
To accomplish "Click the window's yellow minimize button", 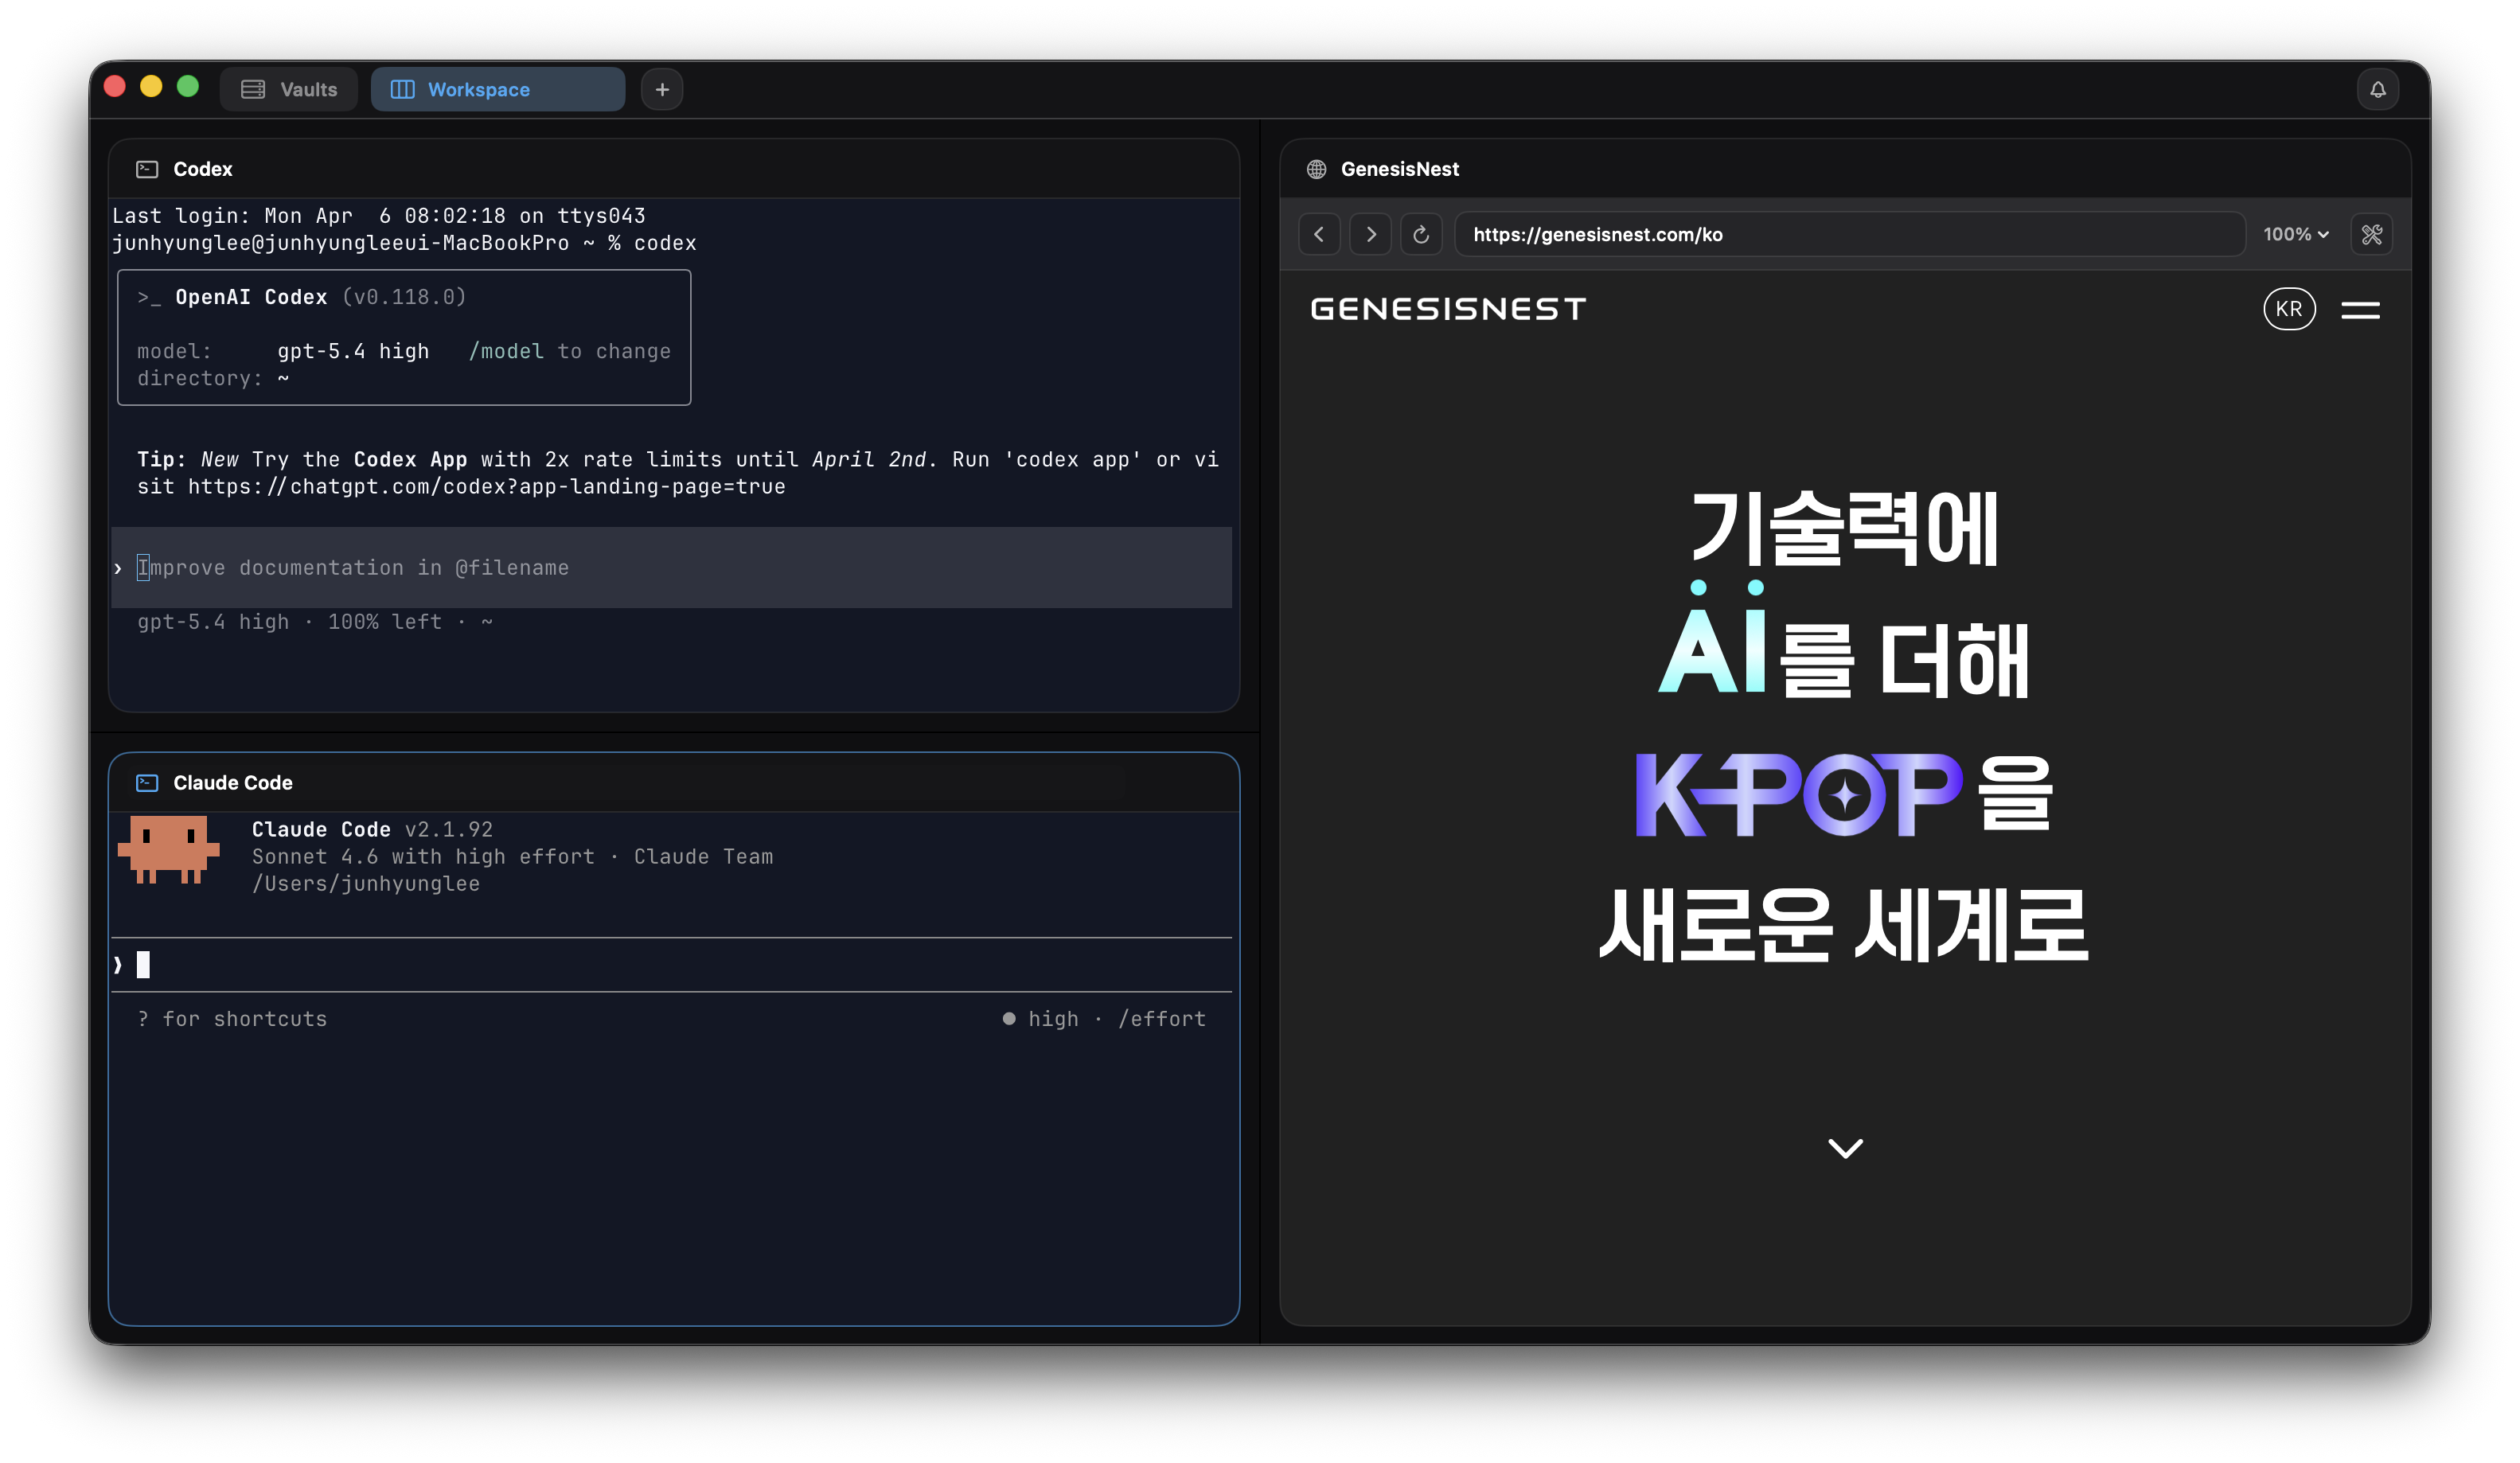I will 151,87.
